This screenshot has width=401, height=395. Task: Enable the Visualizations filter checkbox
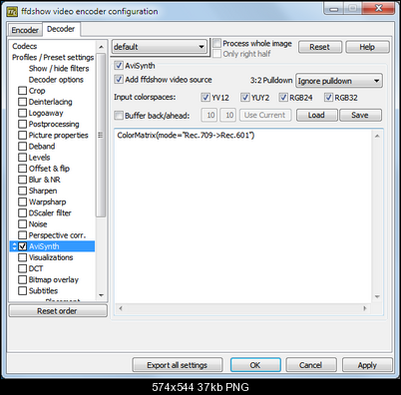click(x=22, y=257)
